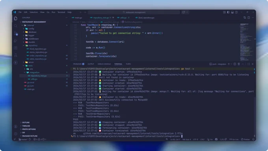Open Source Control view with badge
This screenshot has height=151, width=268.
[x=15, y=34]
